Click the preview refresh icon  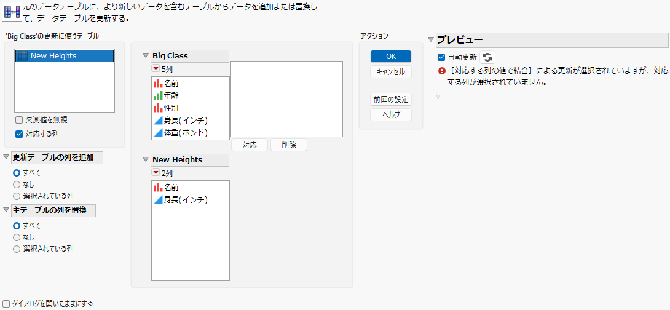point(487,57)
